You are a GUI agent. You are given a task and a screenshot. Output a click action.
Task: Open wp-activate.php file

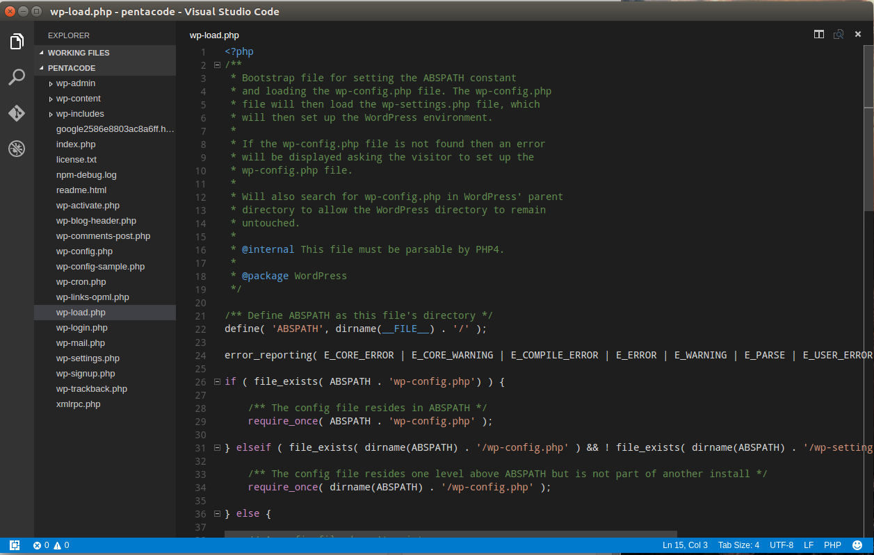(x=105, y=206)
